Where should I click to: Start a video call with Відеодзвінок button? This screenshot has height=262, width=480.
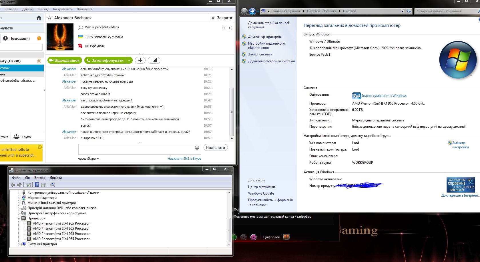click(65, 60)
